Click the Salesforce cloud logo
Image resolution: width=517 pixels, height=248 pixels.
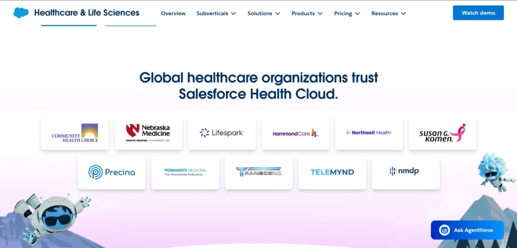[21, 13]
